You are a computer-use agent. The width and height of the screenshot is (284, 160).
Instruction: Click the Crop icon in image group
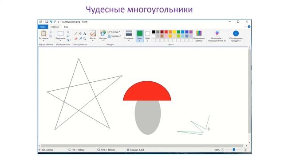(x=68, y=32)
